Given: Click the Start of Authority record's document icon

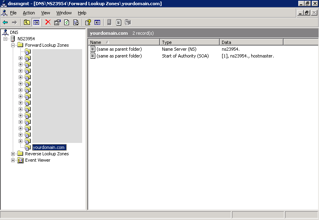Looking at the screenshot, I should pos(93,56).
